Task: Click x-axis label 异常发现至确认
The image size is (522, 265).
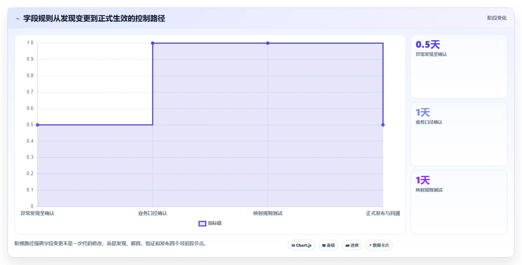Action: 37,214
